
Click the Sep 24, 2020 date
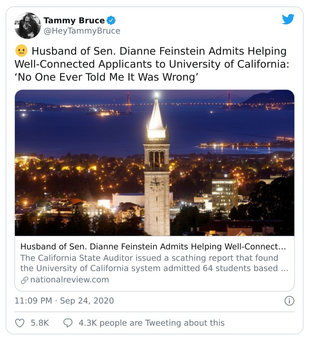coord(88,301)
